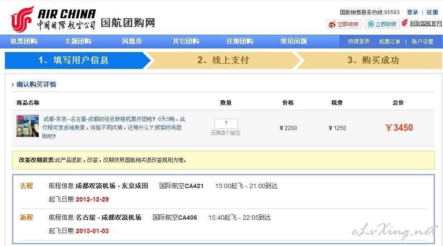Image resolution: width=443 pixels, height=246 pixels.
Task: Click the price value ¥ 2200
Action: 288,128
